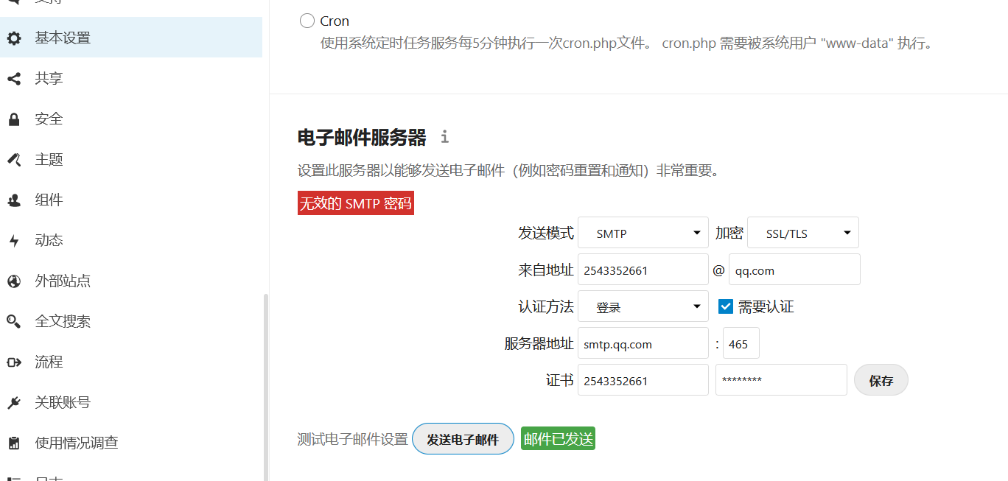Screen dimensions: 1008x481
Task: Click the smtp.qq.com server address field
Action: pos(643,343)
